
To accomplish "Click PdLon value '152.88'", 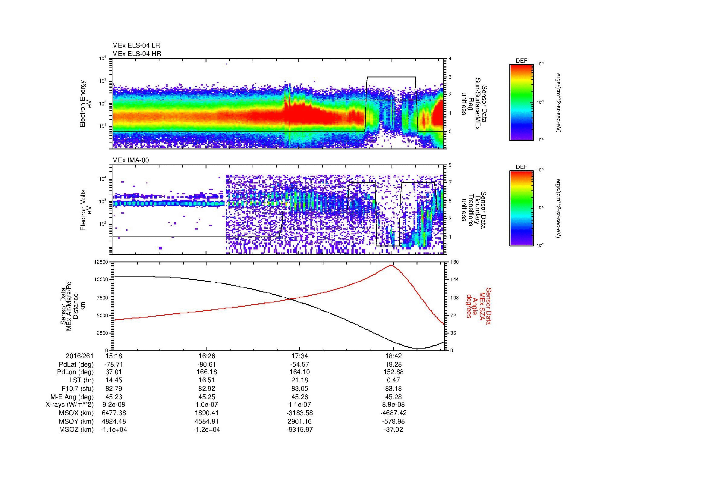I will coord(393,372).
